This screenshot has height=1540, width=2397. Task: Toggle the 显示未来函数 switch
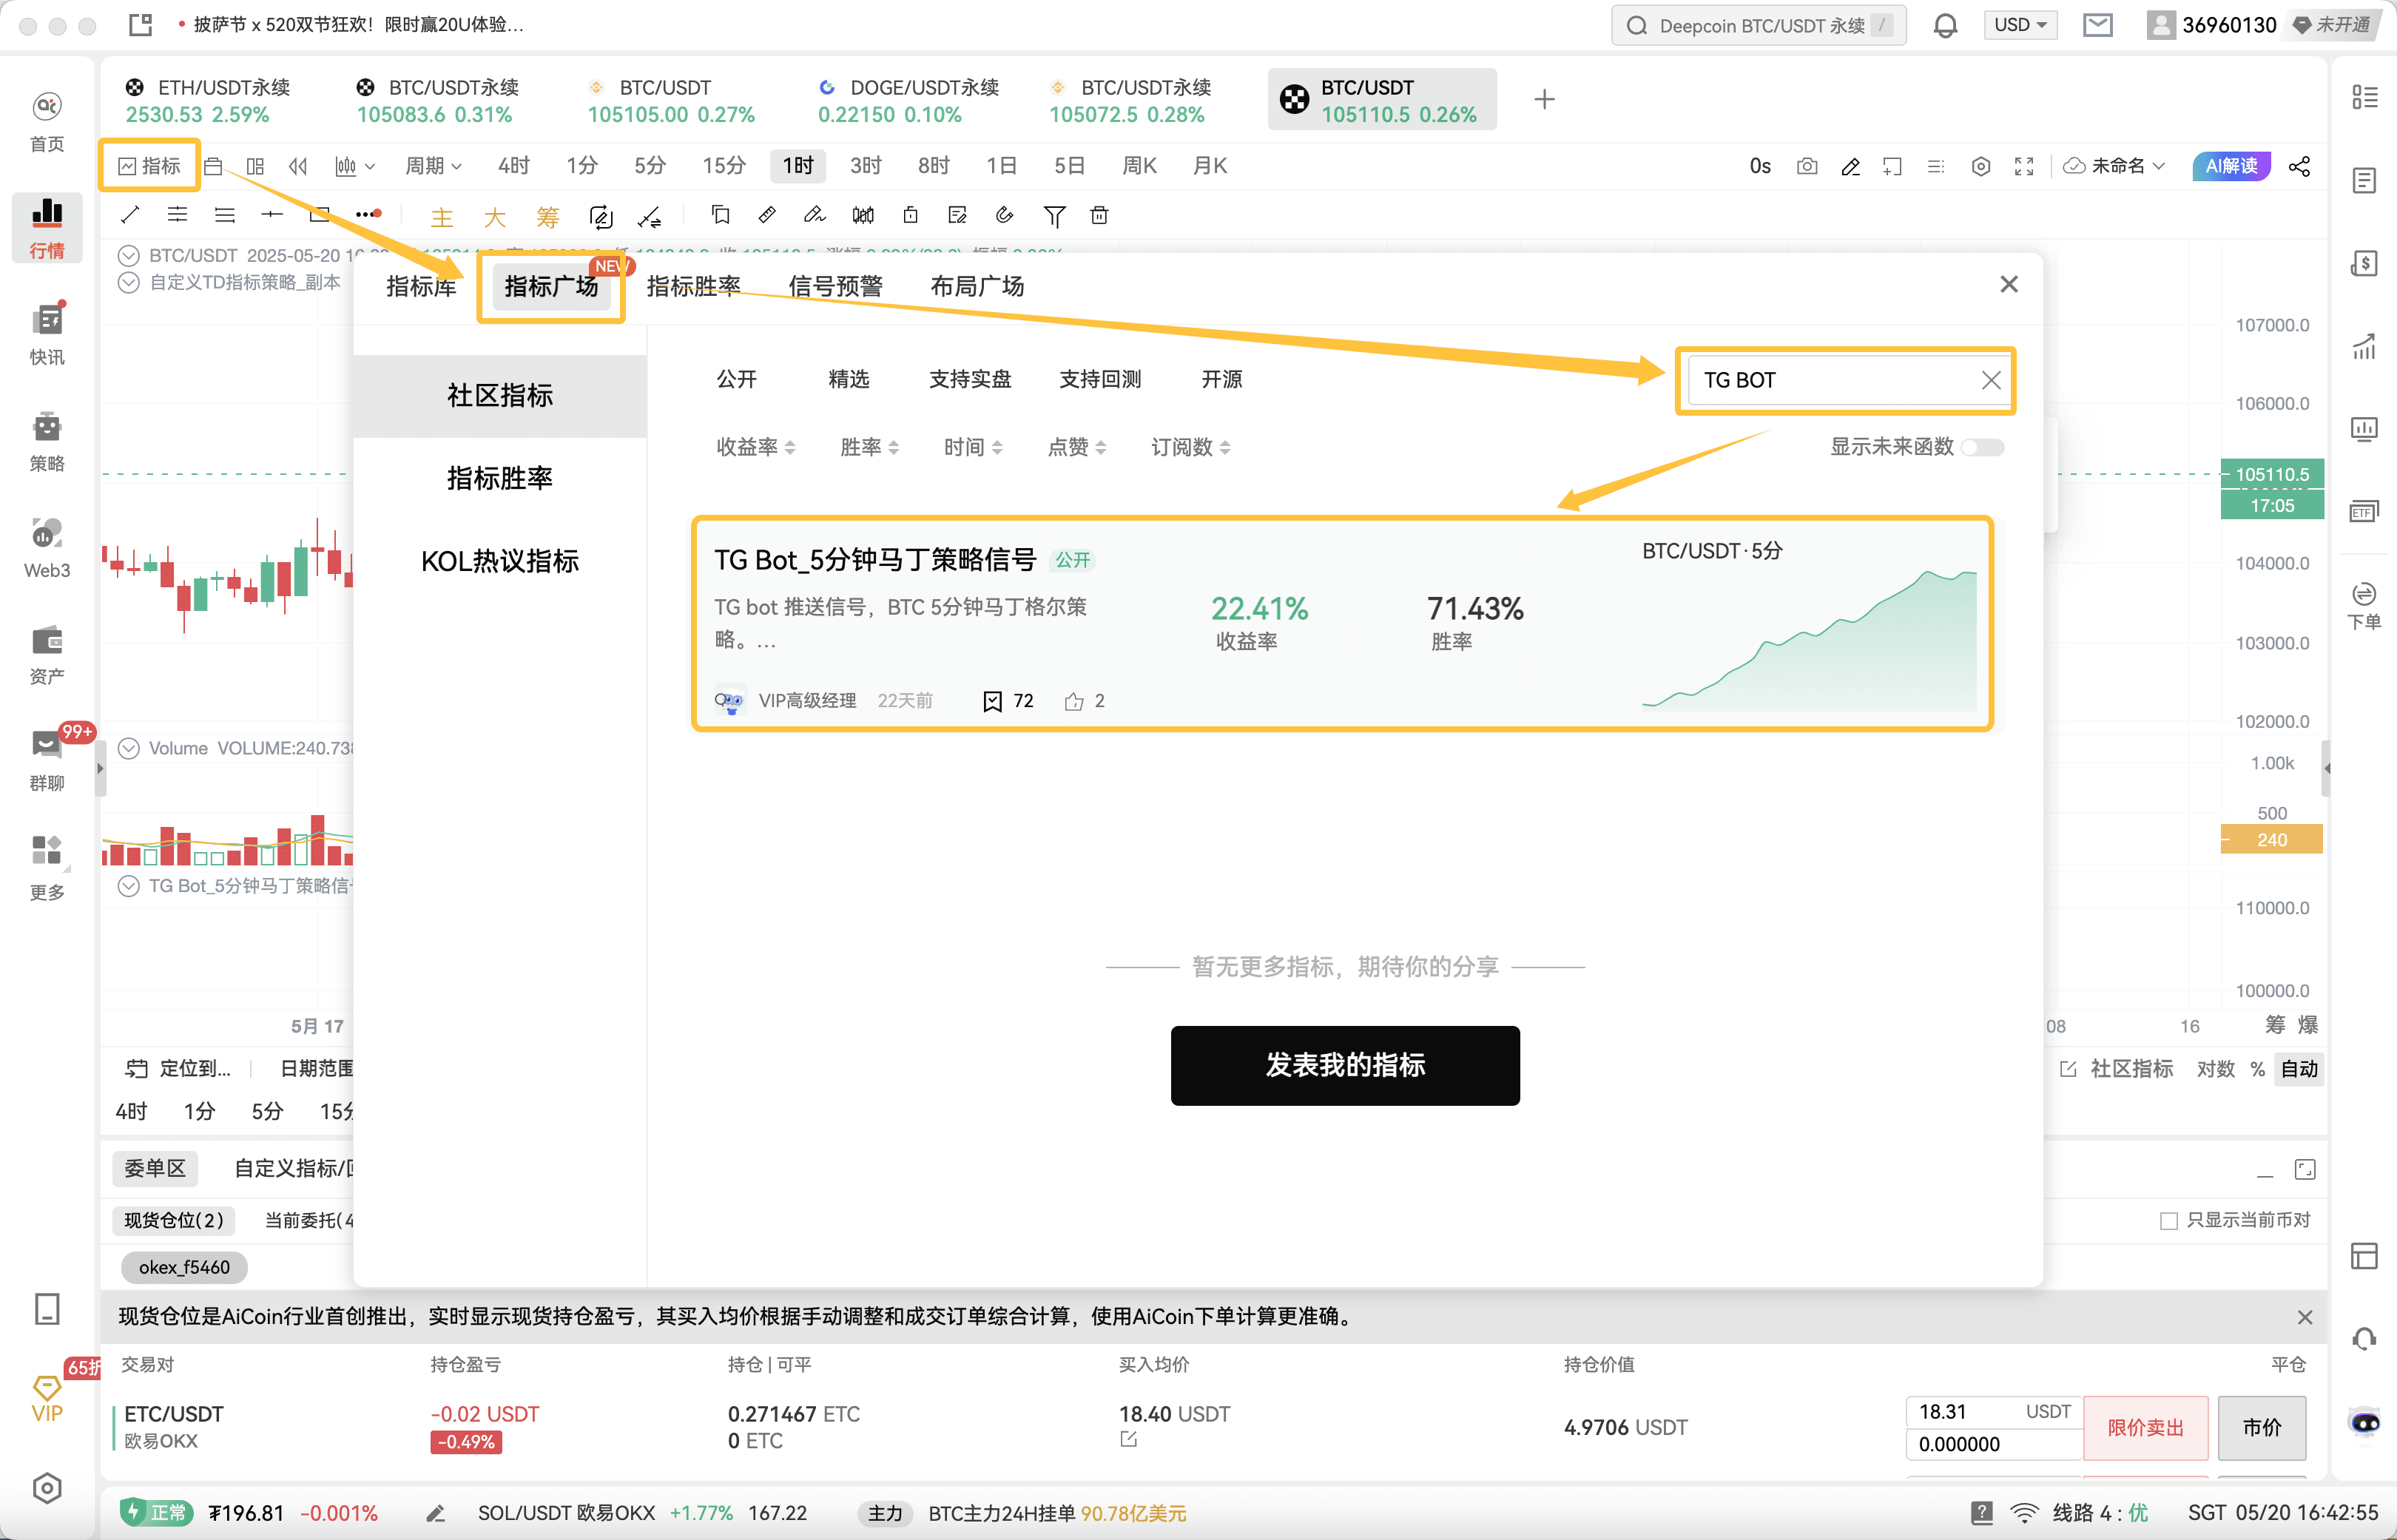click(x=1982, y=447)
